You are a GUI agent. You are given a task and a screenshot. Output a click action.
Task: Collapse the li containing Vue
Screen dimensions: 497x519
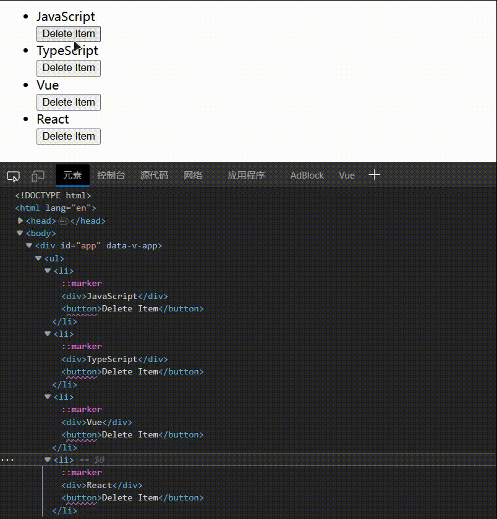48,397
